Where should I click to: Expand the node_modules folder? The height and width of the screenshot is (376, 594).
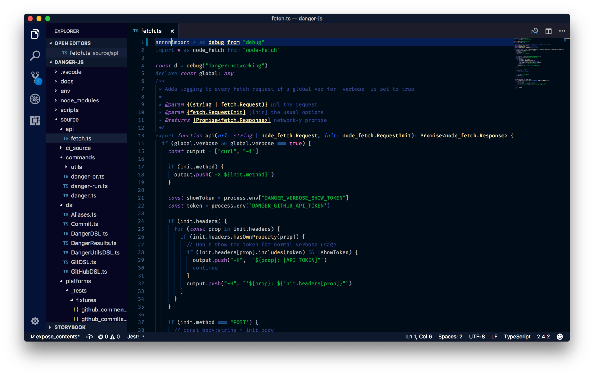pos(80,100)
